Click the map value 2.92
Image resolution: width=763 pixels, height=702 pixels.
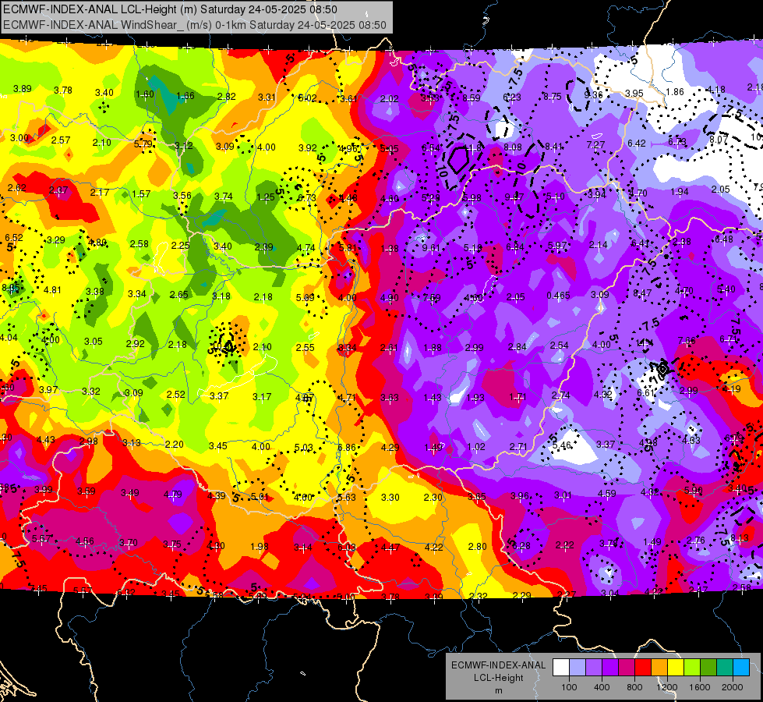point(136,343)
